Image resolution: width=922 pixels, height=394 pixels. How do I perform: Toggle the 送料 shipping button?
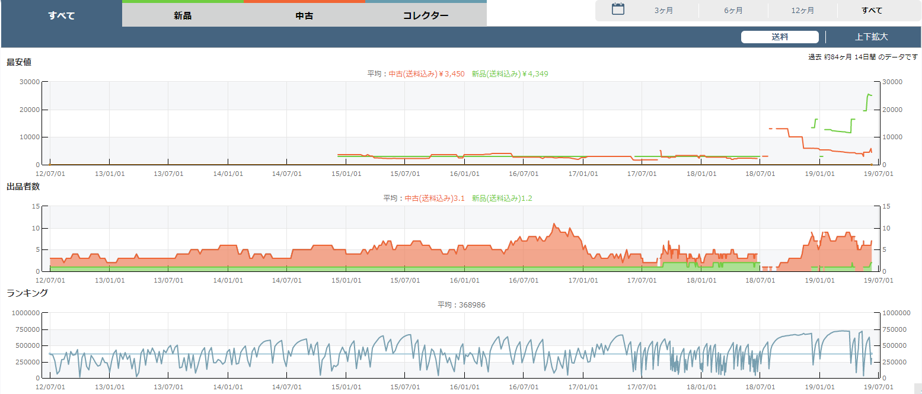[x=780, y=37]
